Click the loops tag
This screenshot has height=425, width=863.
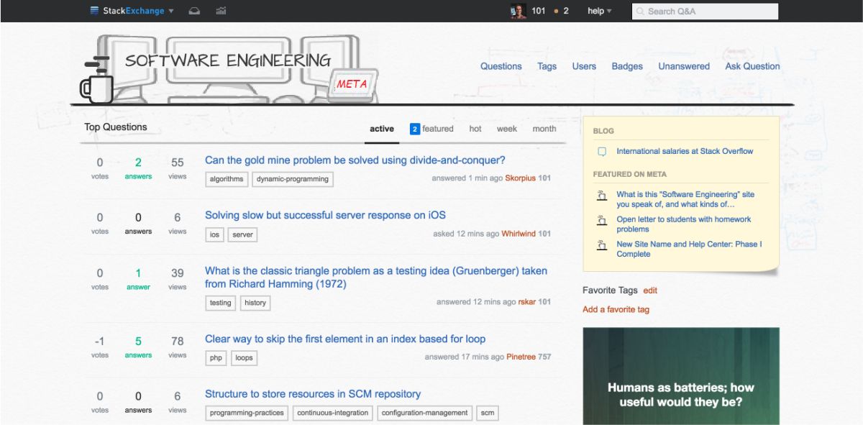tap(244, 357)
